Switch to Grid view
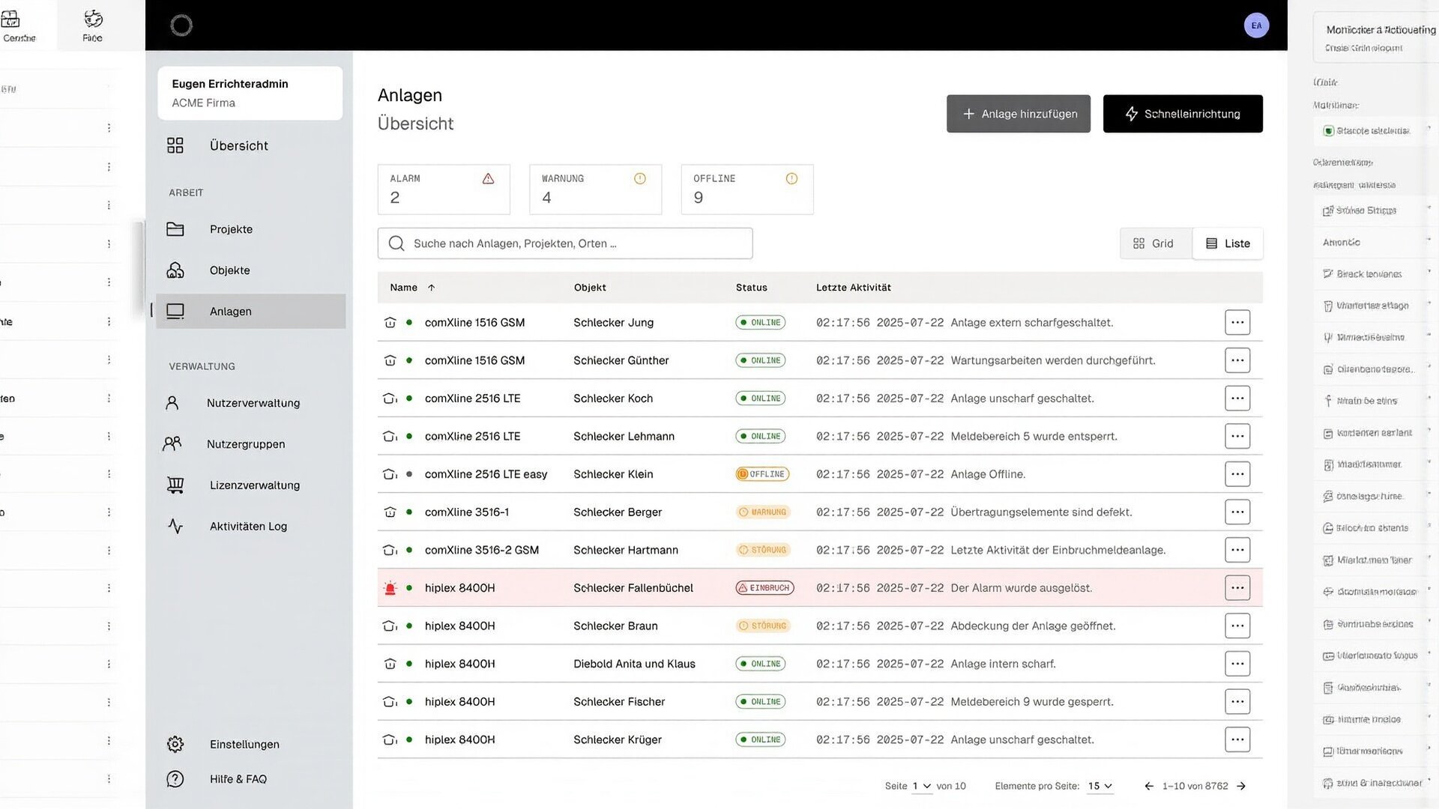The width and height of the screenshot is (1439, 809). [x=1154, y=243]
